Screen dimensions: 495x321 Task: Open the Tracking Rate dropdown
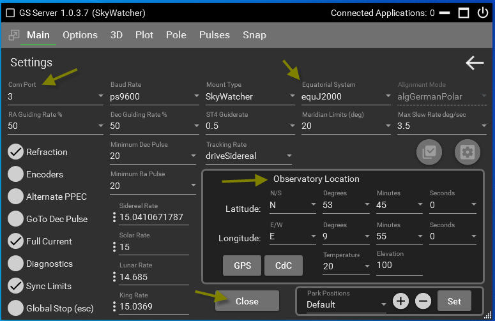point(248,156)
